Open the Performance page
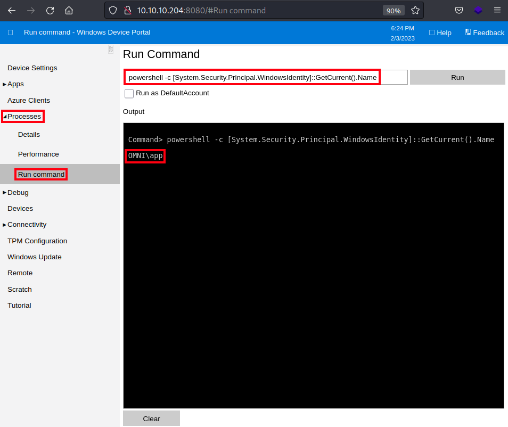This screenshot has width=508, height=427. click(38, 154)
